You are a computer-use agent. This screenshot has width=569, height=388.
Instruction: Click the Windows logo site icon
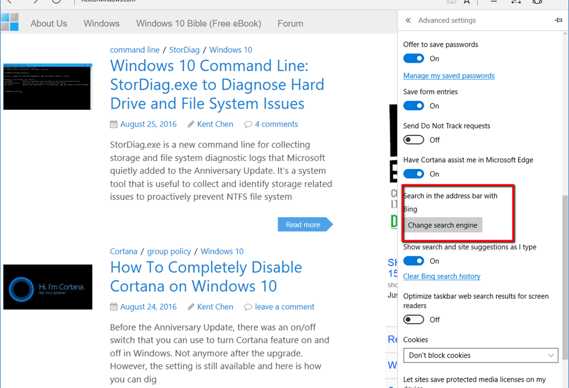pos(10,22)
